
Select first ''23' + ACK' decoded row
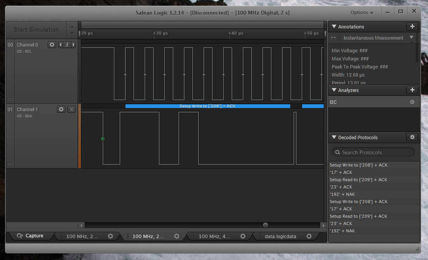[x=374, y=187]
